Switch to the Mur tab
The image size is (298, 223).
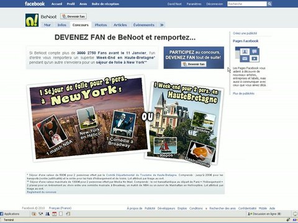47,25
